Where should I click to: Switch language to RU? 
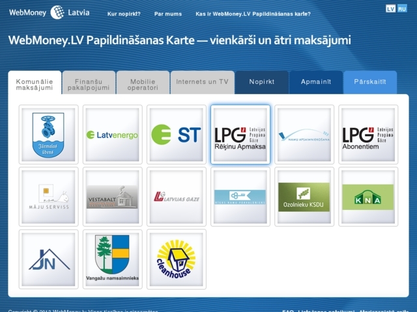[402, 8]
